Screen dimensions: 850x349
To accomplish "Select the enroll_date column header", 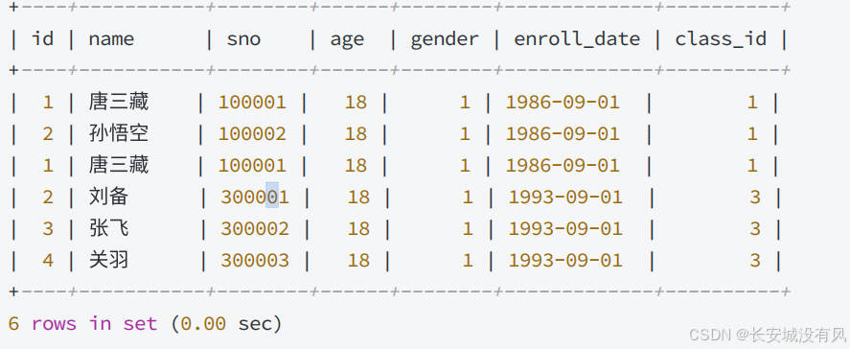I will tap(577, 39).
